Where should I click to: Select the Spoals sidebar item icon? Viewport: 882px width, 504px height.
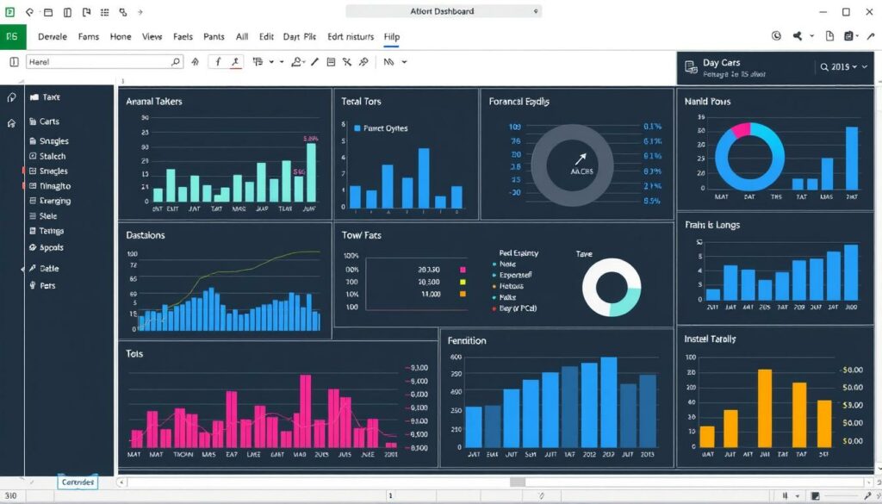[33, 248]
